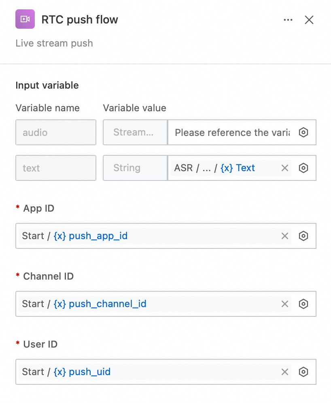Image resolution: width=331 pixels, height=403 pixels.
Task: Click hexagon settings icon for text variable
Action: coord(303,168)
